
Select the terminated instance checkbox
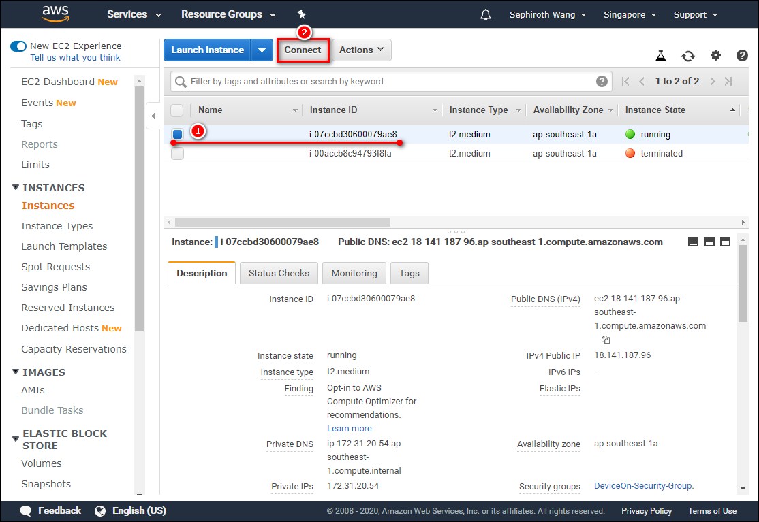(x=178, y=154)
